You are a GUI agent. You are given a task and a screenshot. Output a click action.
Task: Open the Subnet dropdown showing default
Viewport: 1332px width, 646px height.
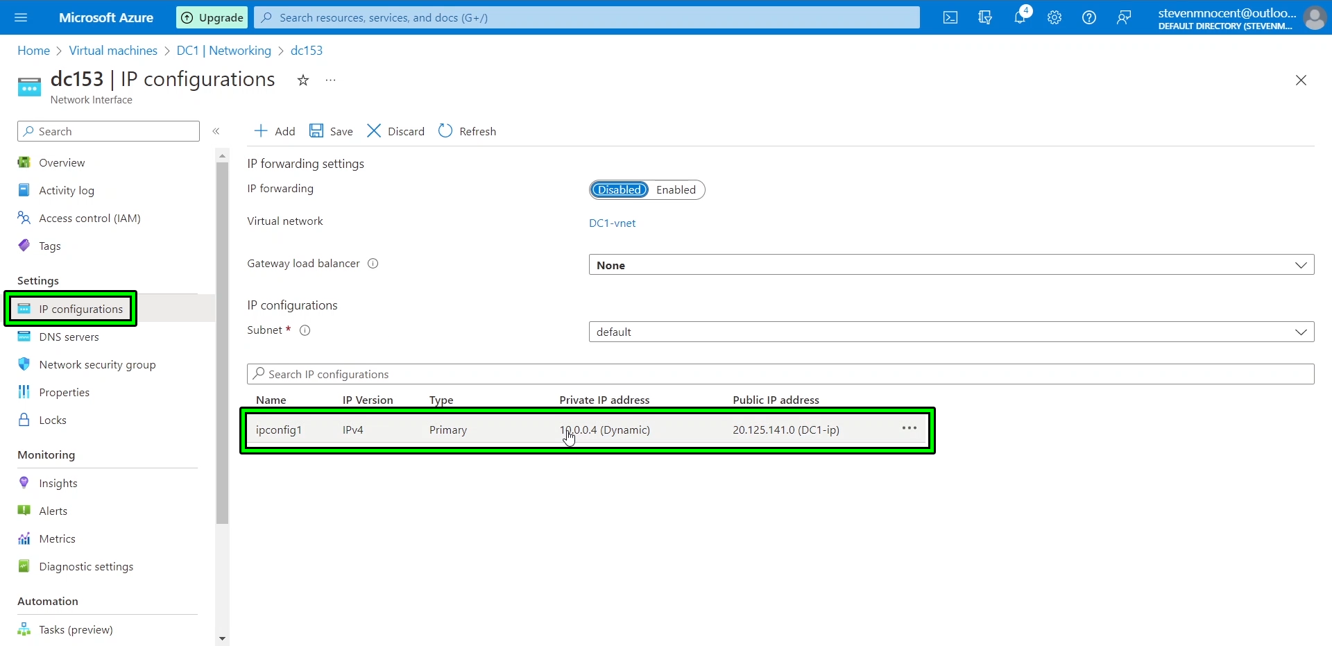1301,332
